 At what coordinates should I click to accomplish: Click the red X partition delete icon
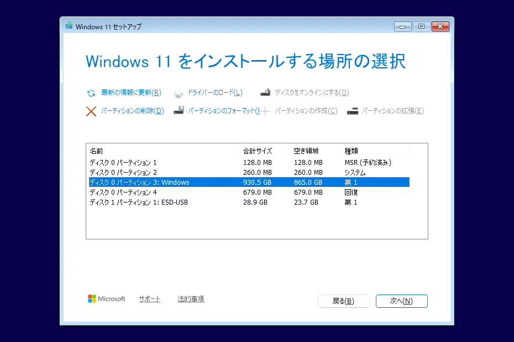91,111
